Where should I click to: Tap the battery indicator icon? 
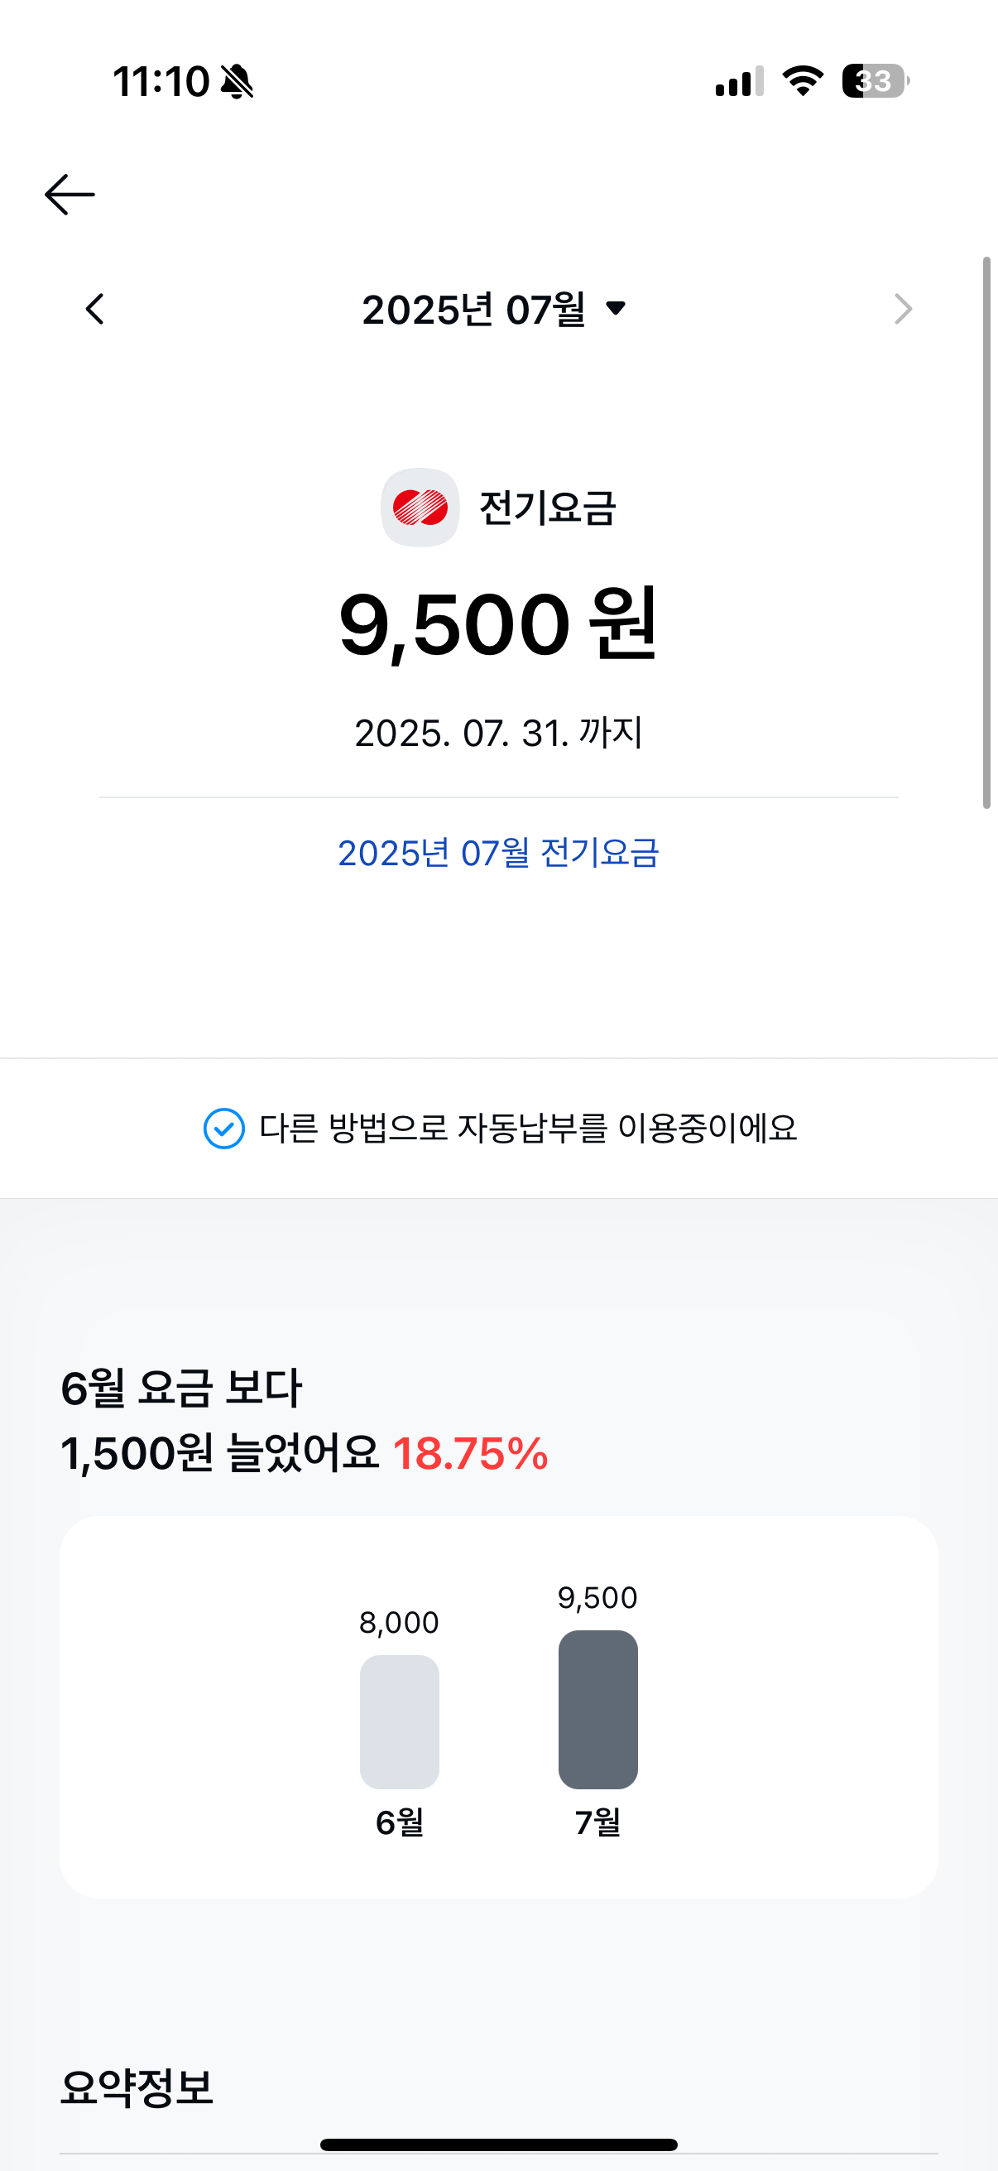tap(875, 81)
